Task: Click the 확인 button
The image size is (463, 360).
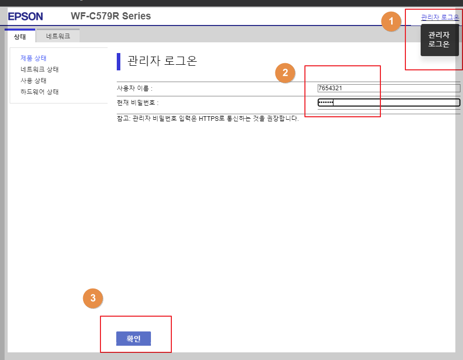Action: tap(134, 339)
